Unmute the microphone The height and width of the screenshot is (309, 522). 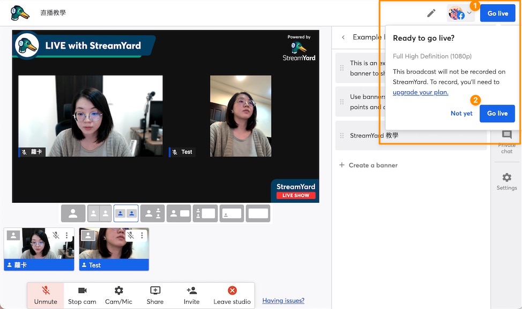tap(46, 295)
